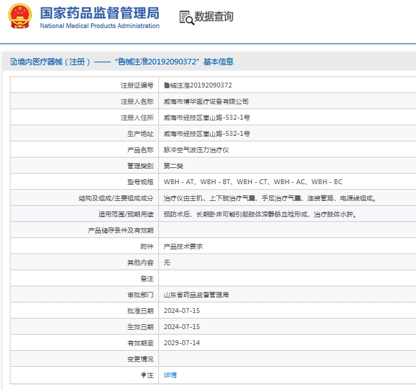
Task: Click the 批准日期 label
Action: [140, 311]
